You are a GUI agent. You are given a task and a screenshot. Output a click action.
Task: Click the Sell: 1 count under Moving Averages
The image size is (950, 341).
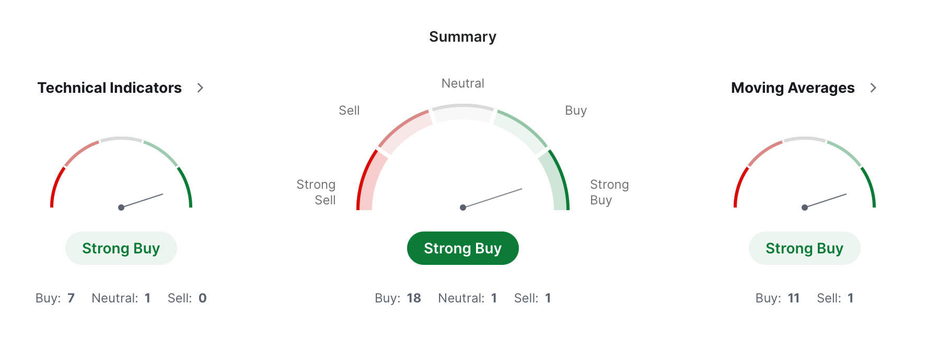tap(834, 298)
